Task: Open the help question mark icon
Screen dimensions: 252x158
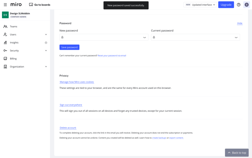Action: pos(239,5)
